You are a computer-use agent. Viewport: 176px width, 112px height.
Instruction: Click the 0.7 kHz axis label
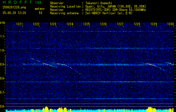pos(2,92)
